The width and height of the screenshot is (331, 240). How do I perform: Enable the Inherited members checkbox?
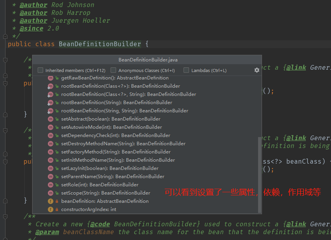point(40,70)
